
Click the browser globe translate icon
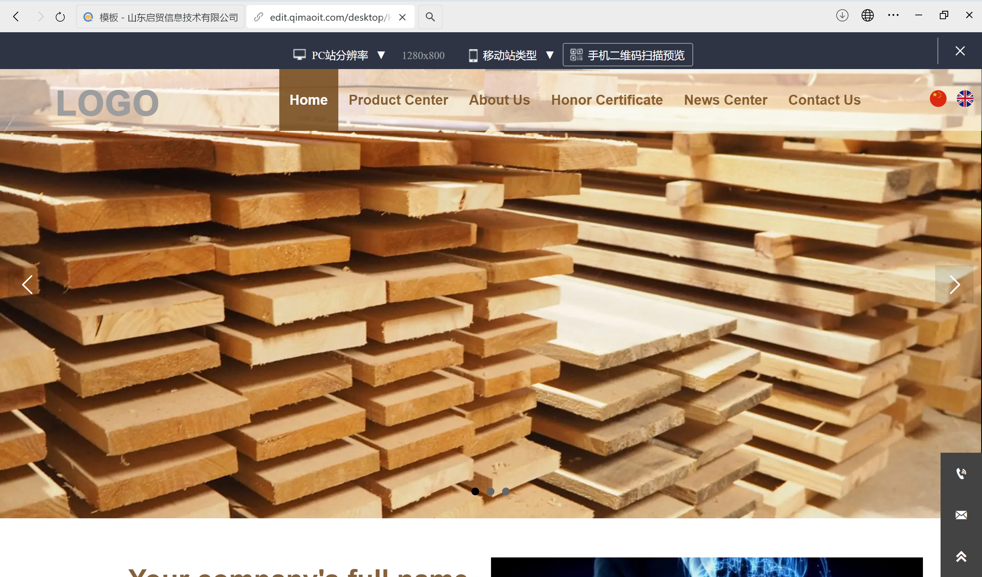867,16
